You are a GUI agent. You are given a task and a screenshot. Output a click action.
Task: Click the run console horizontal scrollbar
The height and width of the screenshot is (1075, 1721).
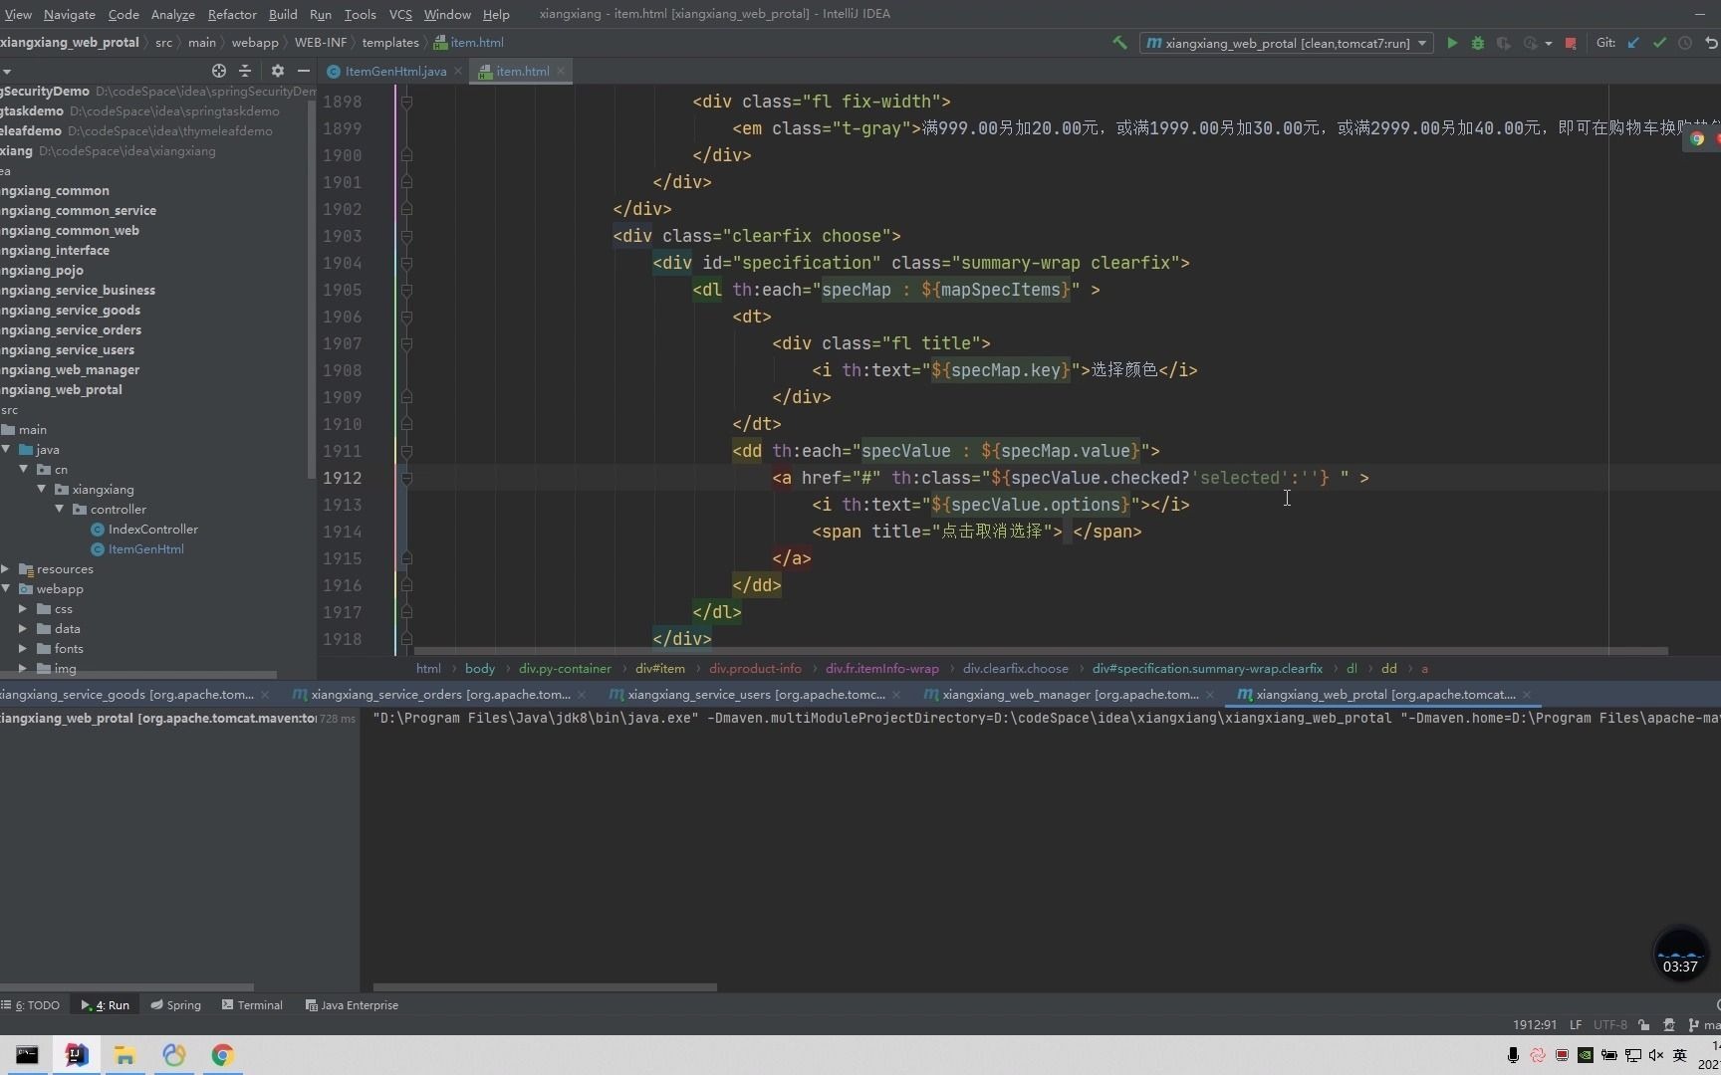click(545, 987)
